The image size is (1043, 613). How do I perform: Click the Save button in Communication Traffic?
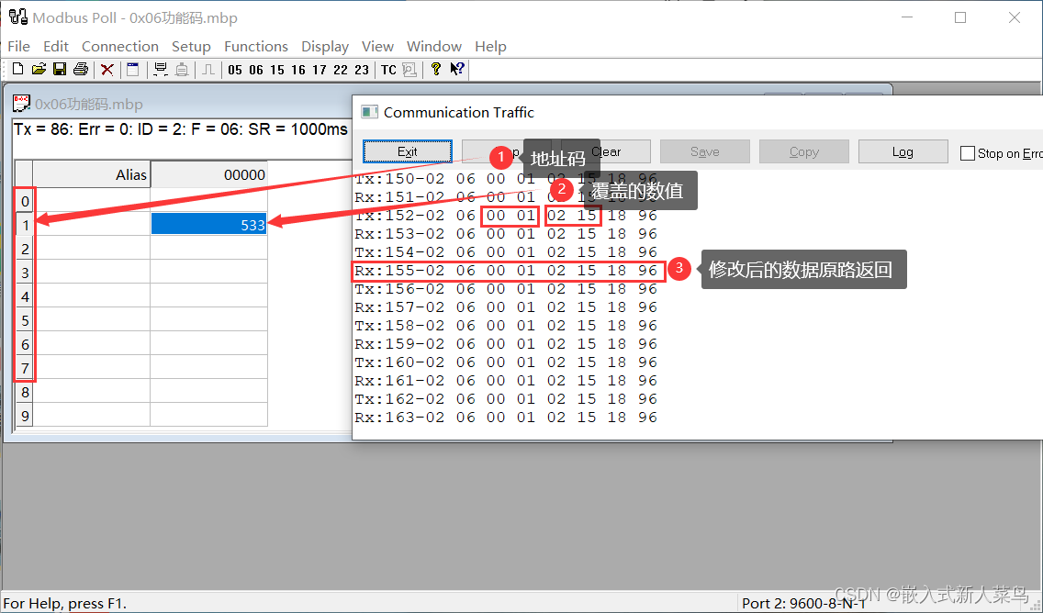(704, 151)
